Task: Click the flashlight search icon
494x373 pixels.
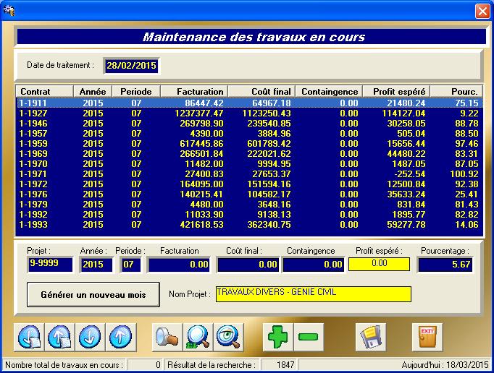Action: click(167, 337)
